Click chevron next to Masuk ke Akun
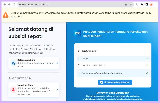 pos(57,90)
